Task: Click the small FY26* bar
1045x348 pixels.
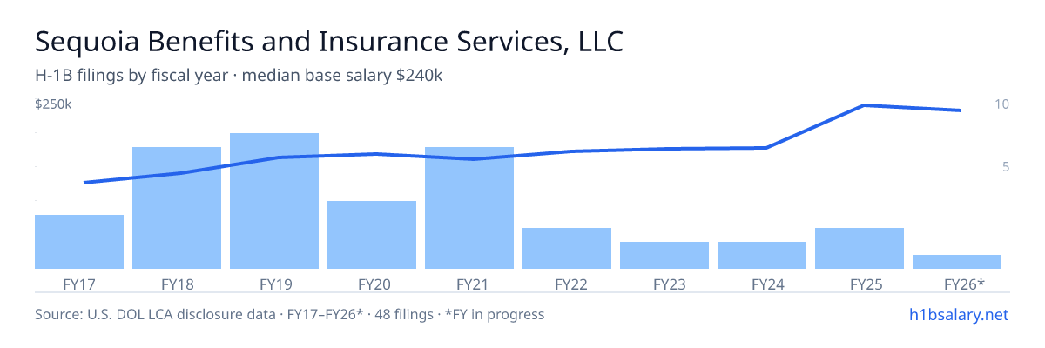Action: pyautogui.click(x=957, y=262)
